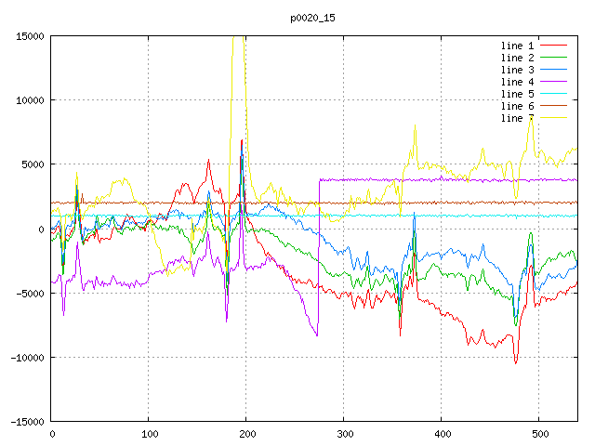
Task: Select the 'line 3' legend label
Action: [x=517, y=70]
